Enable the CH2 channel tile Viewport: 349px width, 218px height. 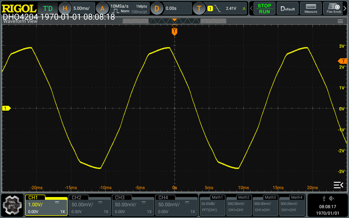point(89,205)
